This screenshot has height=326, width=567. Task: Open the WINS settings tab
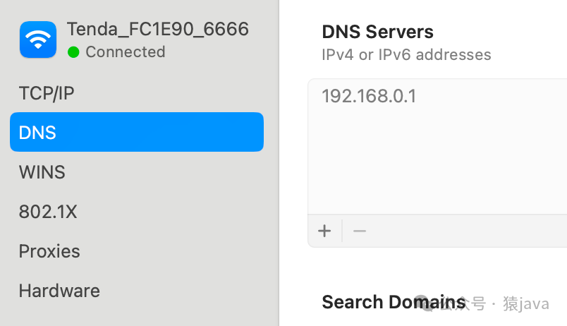[x=42, y=172]
